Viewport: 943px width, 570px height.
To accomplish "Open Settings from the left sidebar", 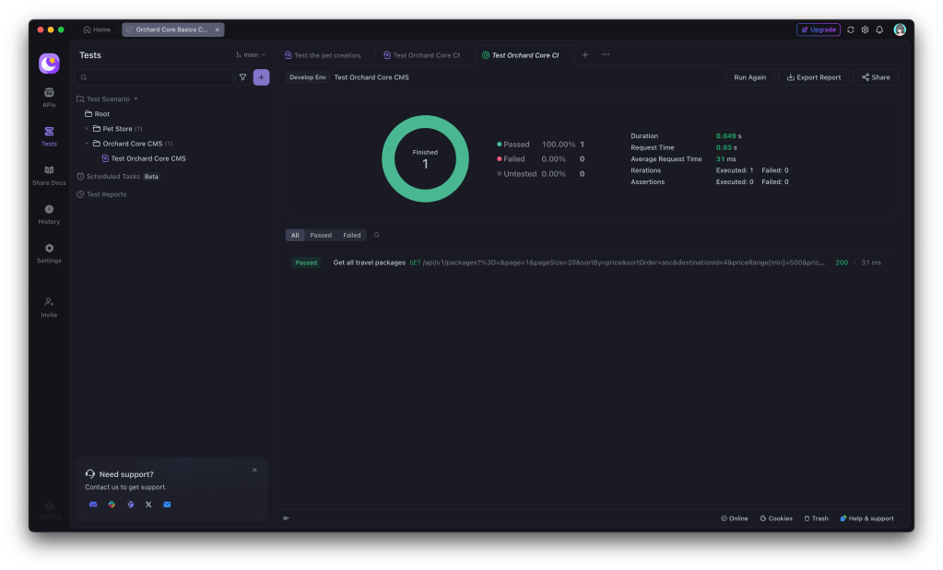I will pyautogui.click(x=49, y=253).
